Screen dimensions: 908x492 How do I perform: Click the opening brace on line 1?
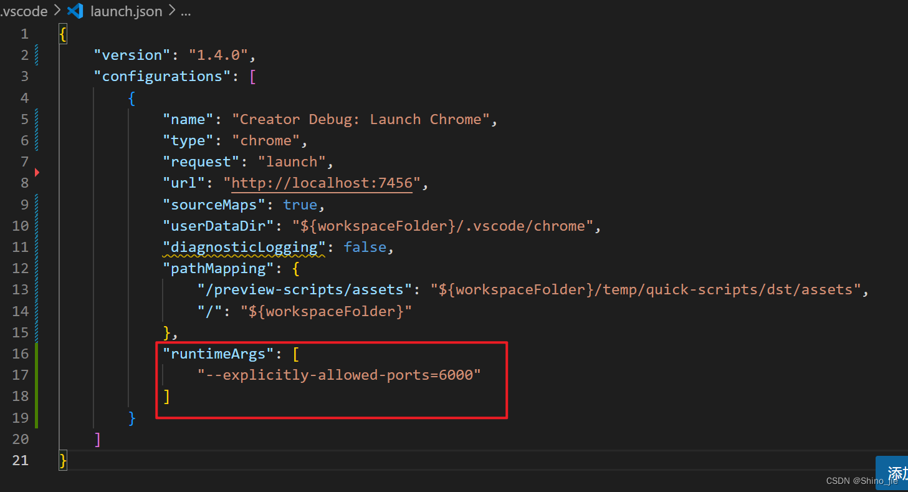pyautogui.click(x=63, y=34)
